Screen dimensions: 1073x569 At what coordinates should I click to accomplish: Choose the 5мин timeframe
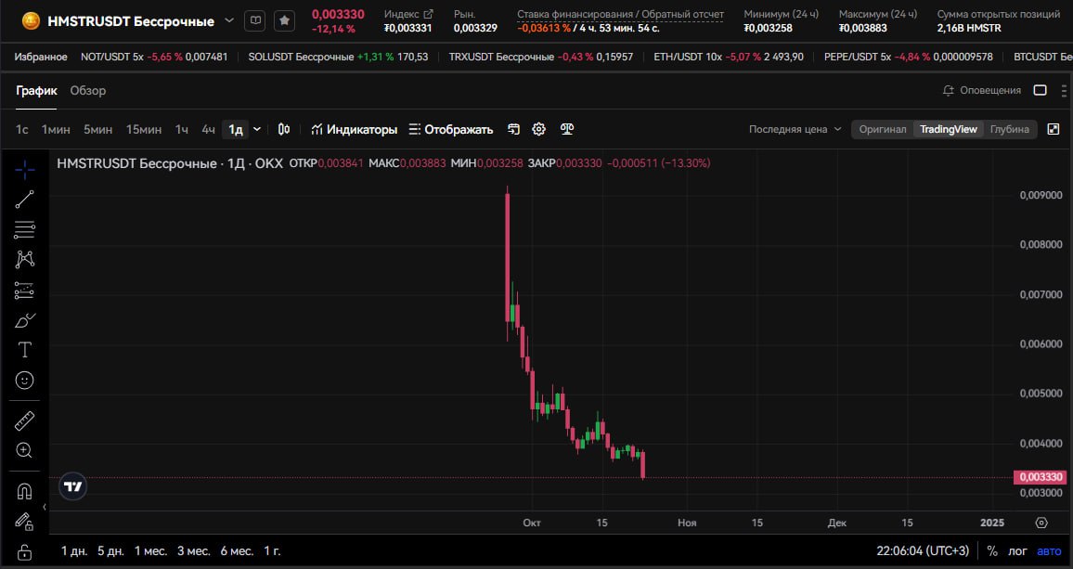[97, 129]
